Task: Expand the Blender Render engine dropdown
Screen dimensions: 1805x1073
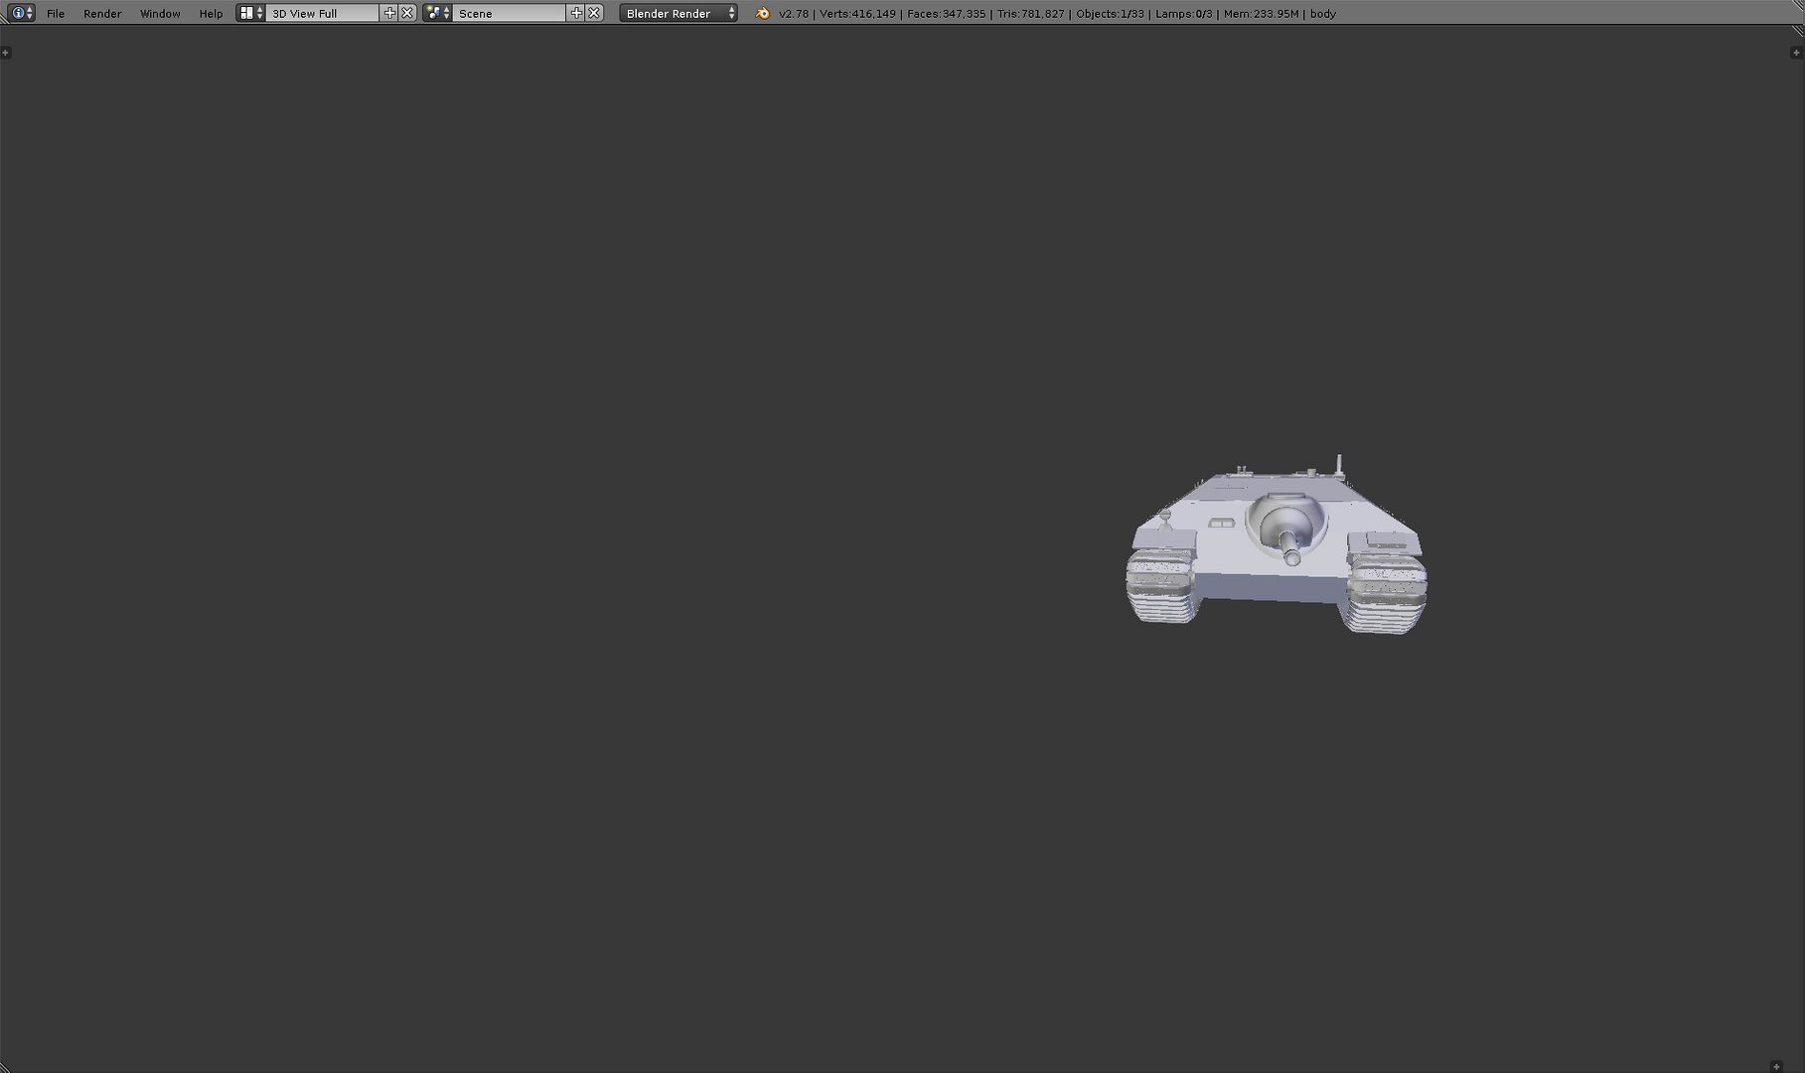Action: coord(678,14)
